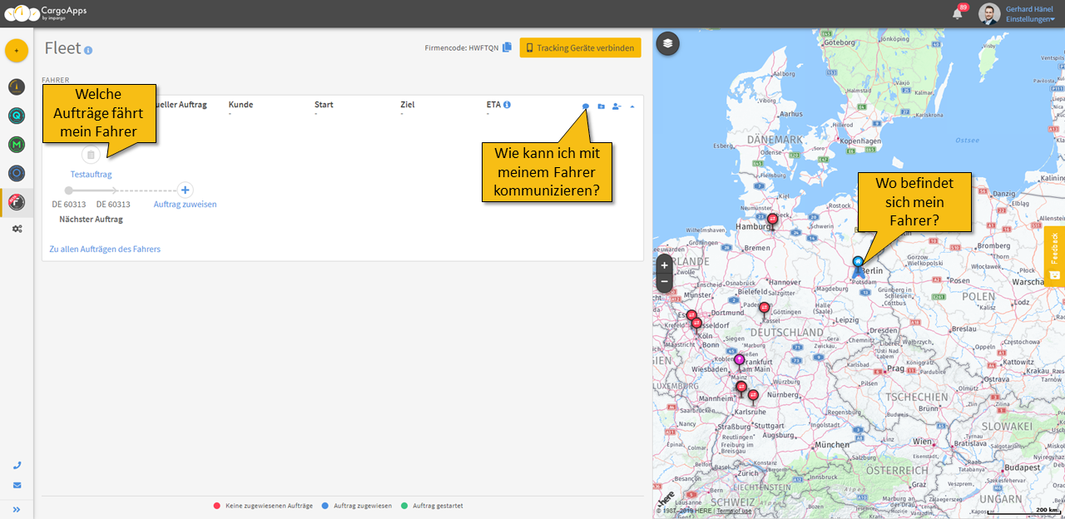Click the ETA column label

[493, 105]
